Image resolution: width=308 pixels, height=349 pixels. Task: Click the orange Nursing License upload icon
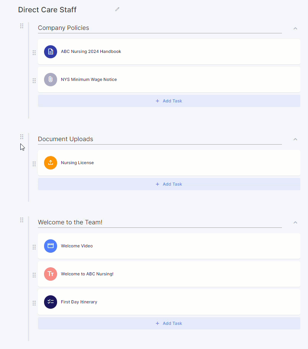tap(51, 163)
